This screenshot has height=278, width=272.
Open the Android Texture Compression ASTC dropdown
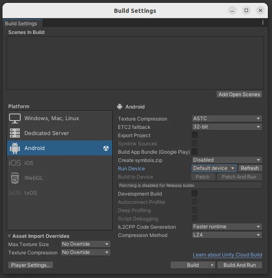[x=227, y=118]
